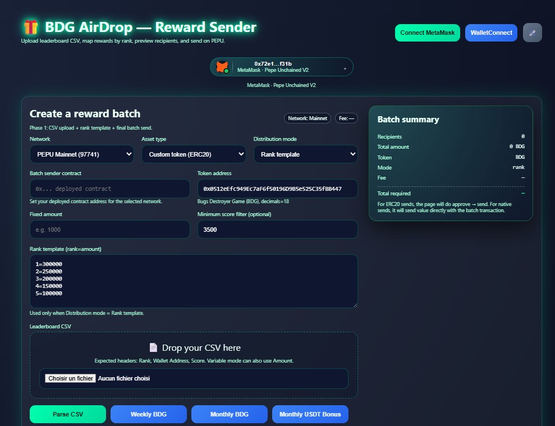
Task: Click the MetaMask fox wallet icon
Action: [222, 67]
